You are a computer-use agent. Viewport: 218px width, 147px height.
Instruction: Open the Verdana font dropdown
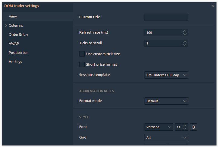159,127
